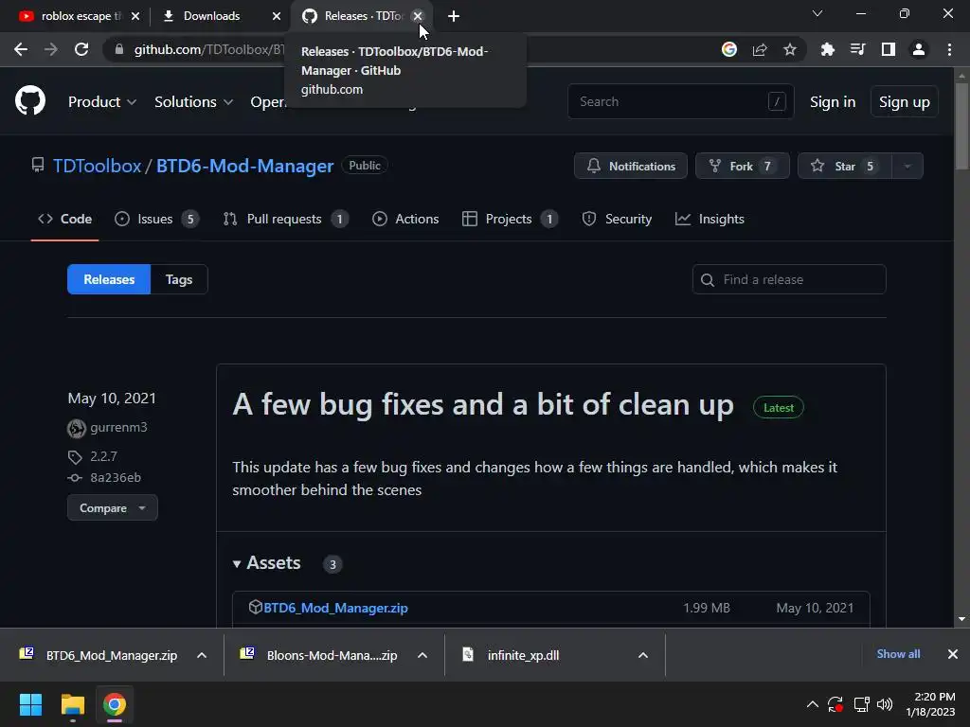Open the Code tab
The width and height of the screenshot is (970, 727).
point(65,219)
